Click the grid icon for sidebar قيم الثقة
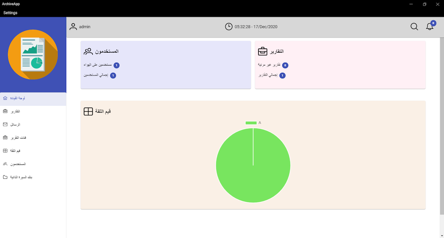The width and height of the screenshot is (444, 238). pyautogui.click(x=5, y=151)
